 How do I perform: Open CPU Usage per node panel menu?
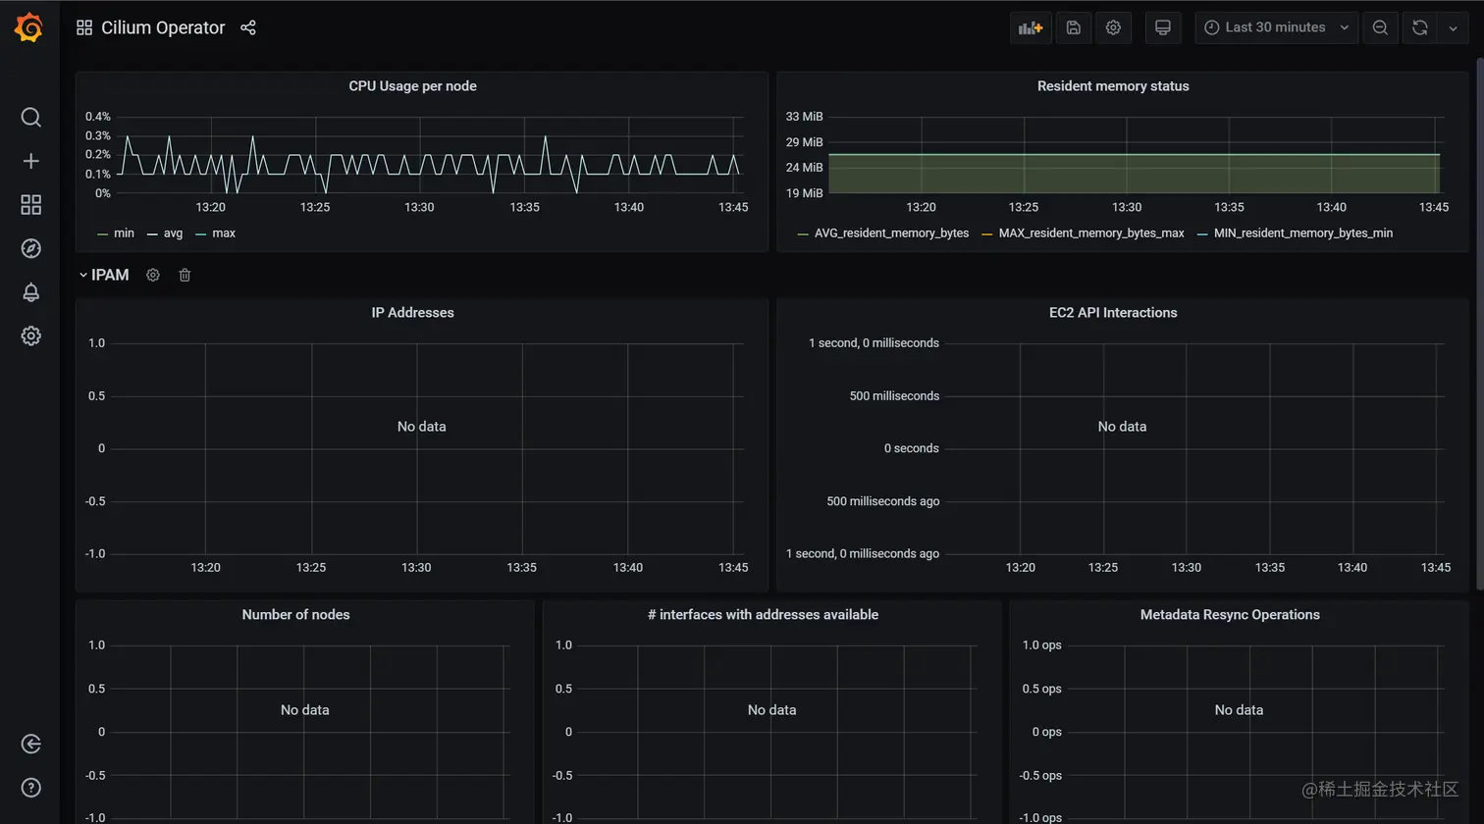(x=412, y=86)
